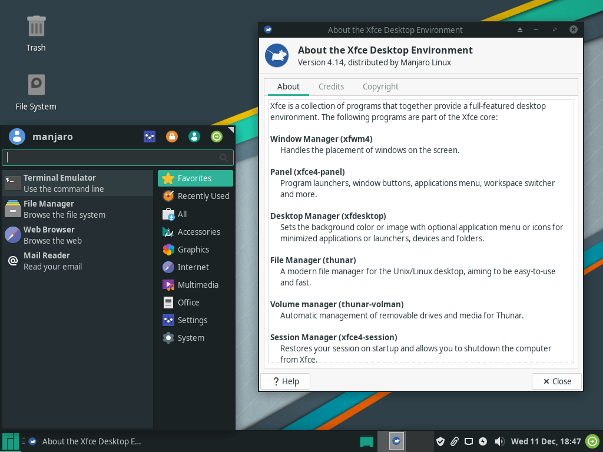Click the clipboard paperclip tray icon
Image resolution: width=603 pixels, height=452 pixels.
point(454,441)
